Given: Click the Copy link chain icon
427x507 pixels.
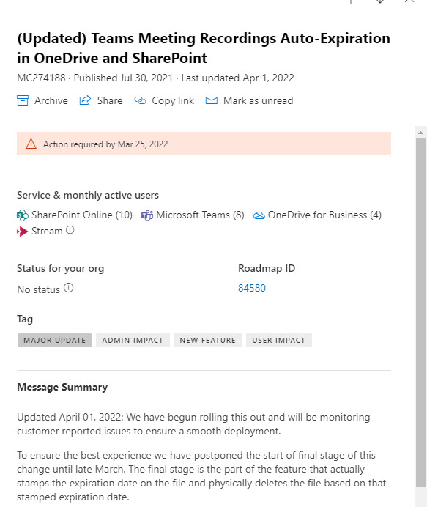Looking at the screenshot, I should (x=141, y=100).
